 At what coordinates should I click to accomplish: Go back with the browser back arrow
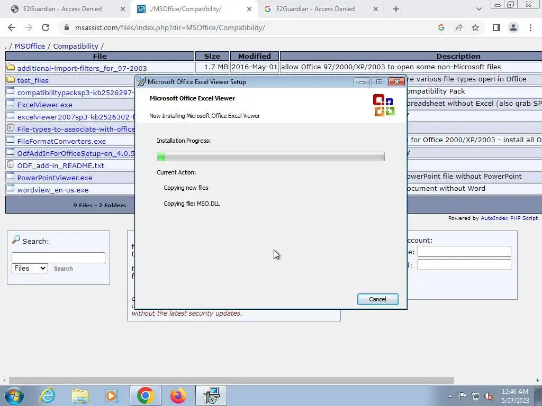coord(12,27)
